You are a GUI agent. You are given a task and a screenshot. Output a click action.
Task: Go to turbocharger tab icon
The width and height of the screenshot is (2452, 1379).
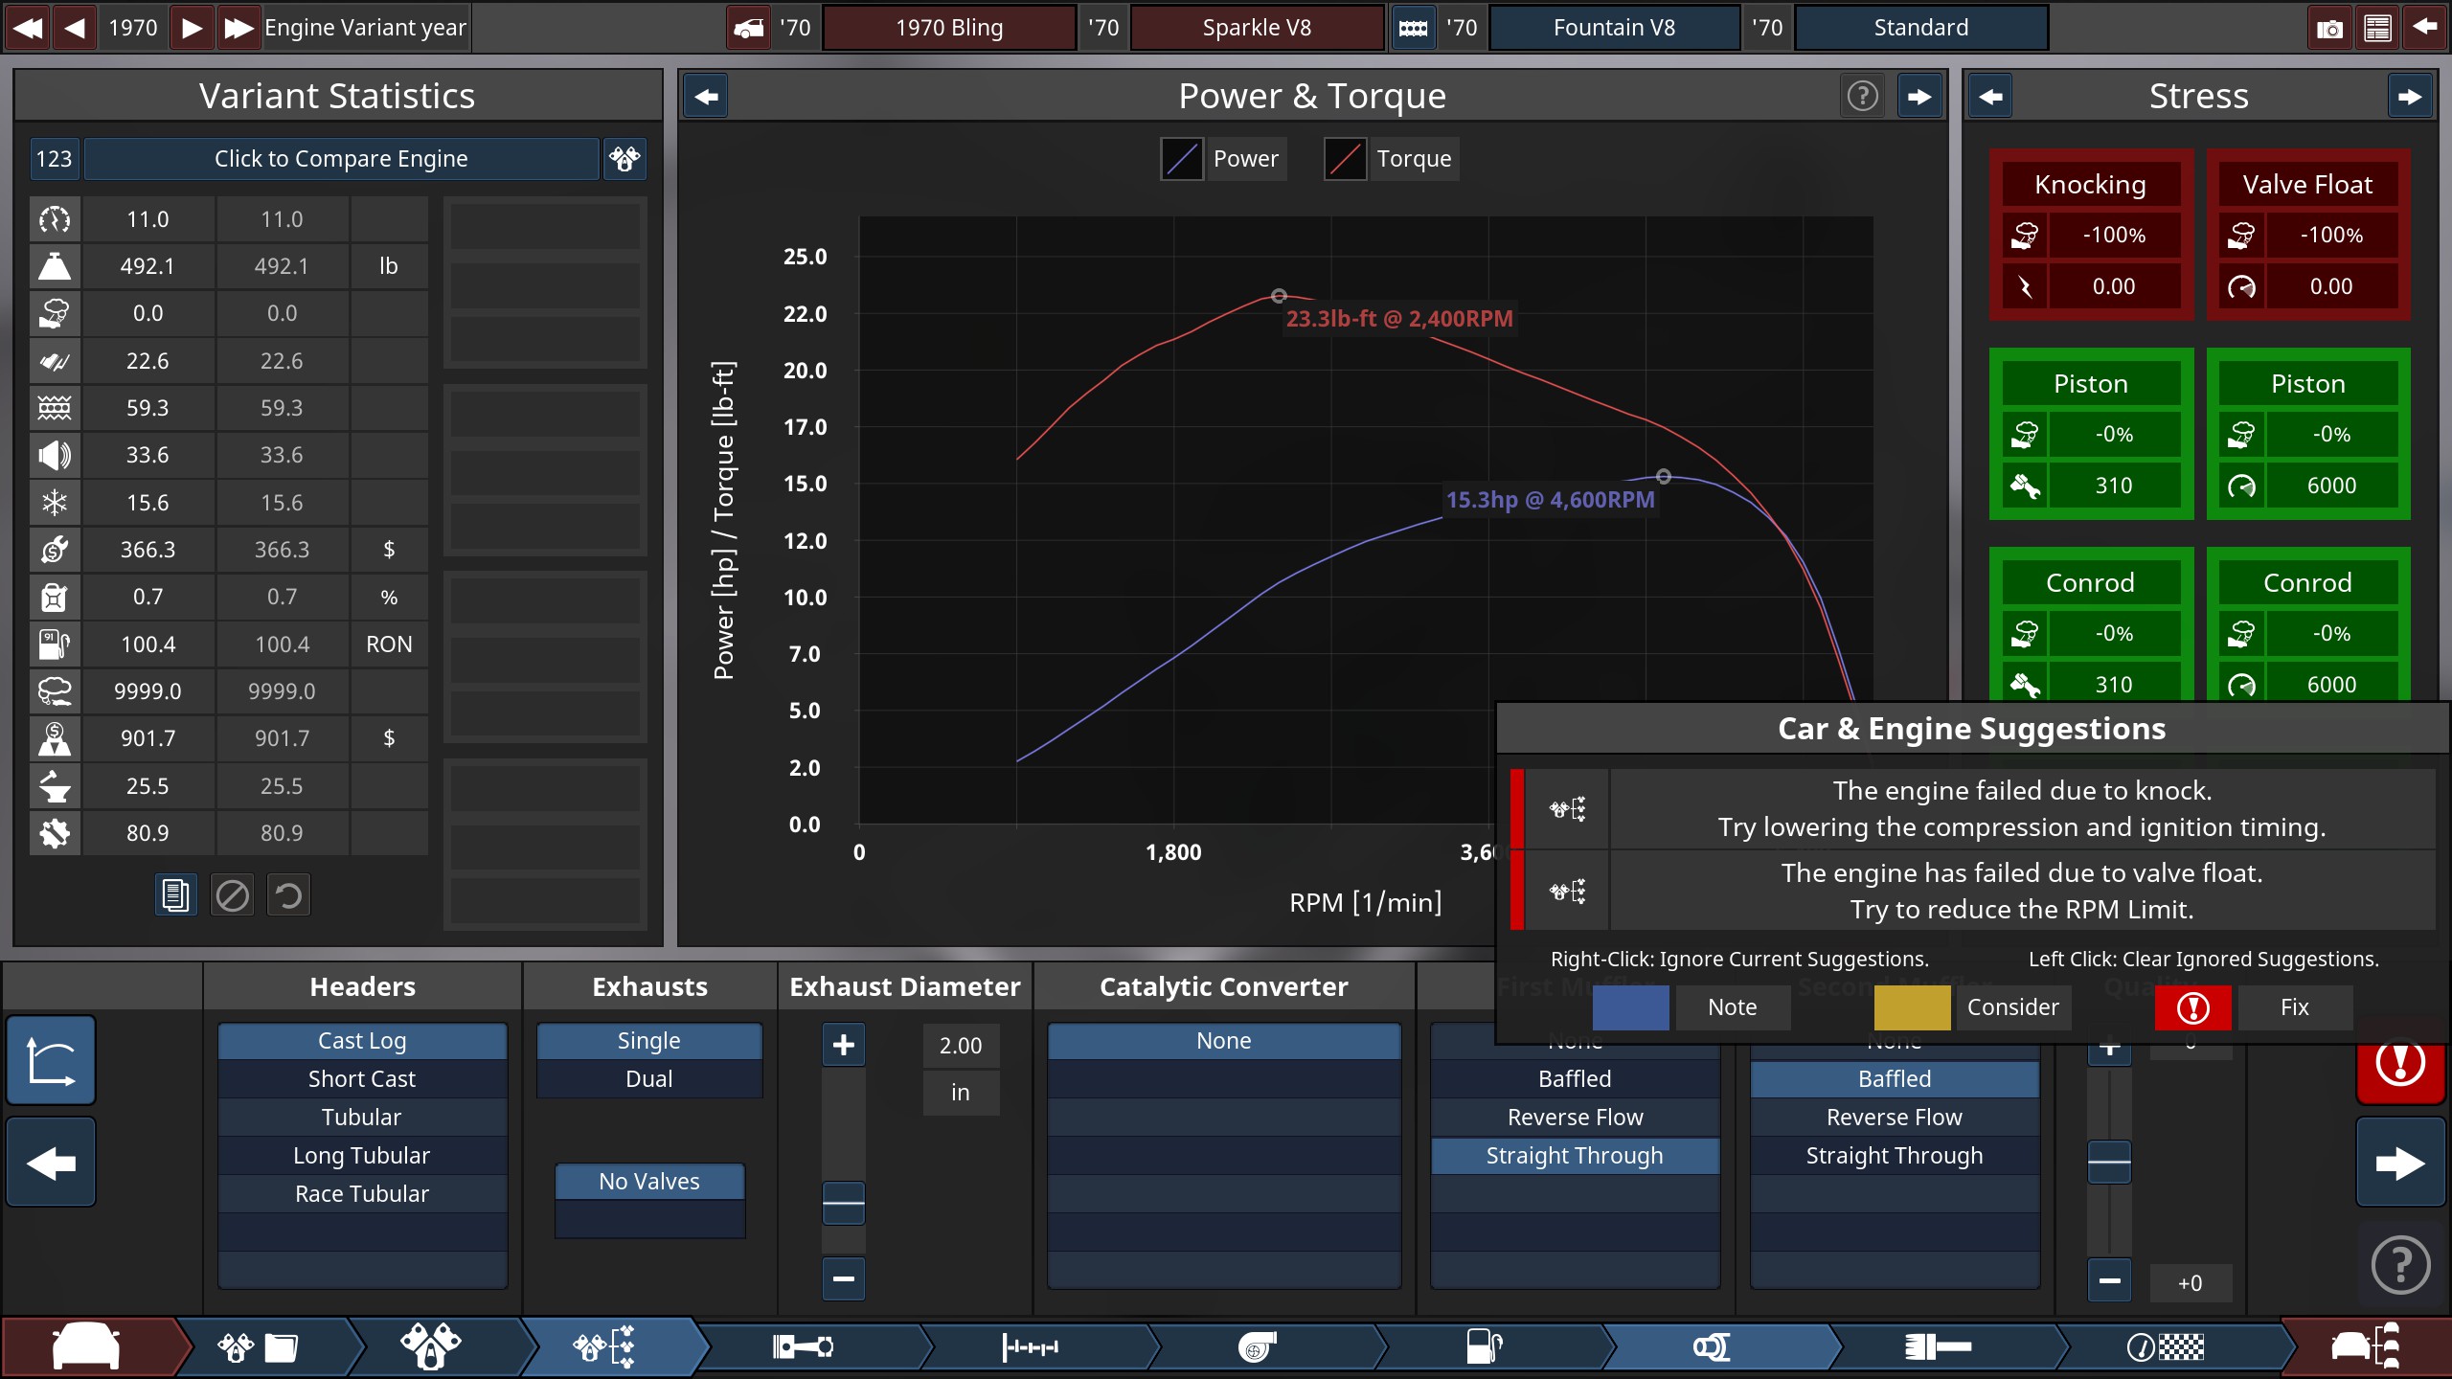1257,1346
